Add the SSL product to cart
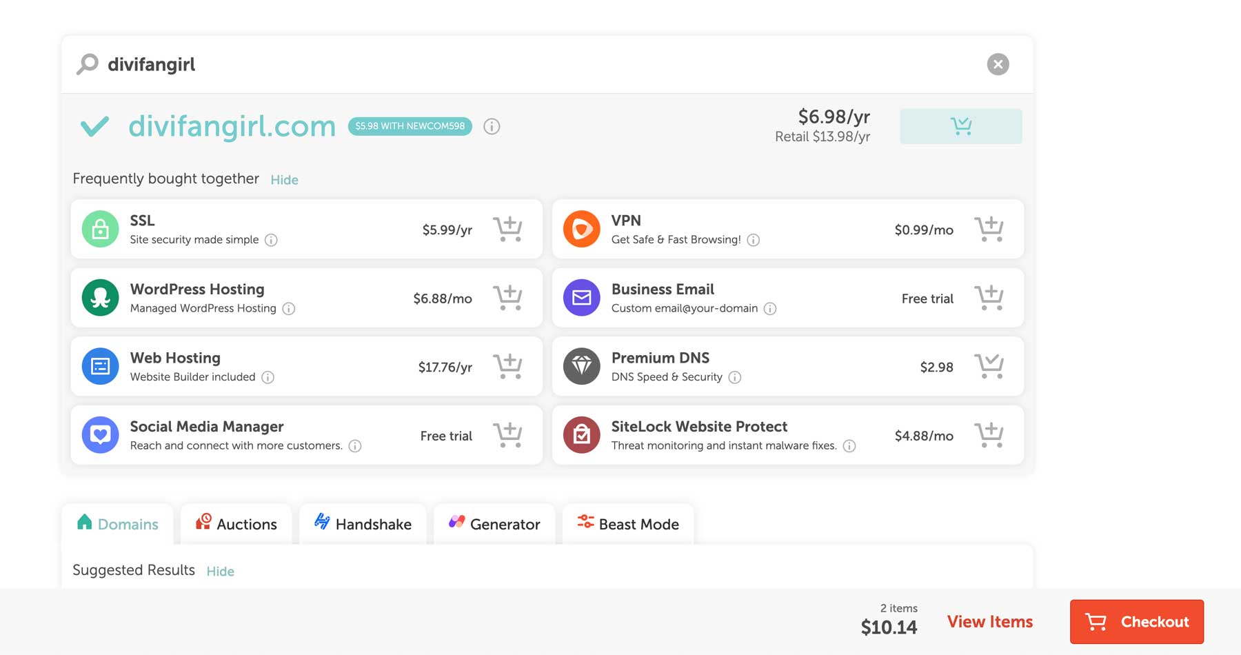Screen dimensions: 1241x655 pos(509,229)
